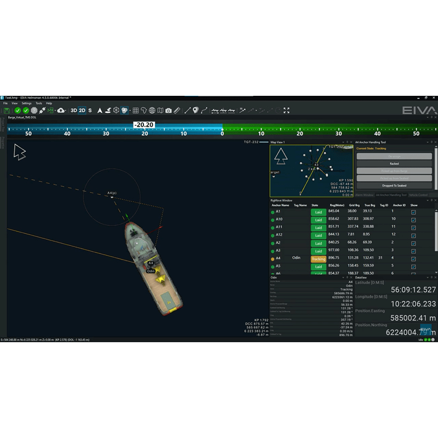Image resolution: width=438 pixels, height=438 pixels.
Task: Click the RigMove Window vertical scrollbar
Action: click(436, 230)
